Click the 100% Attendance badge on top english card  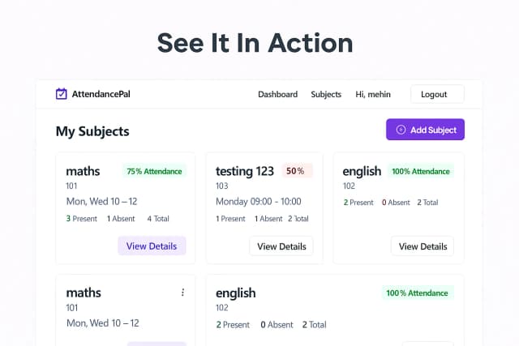click(x=420, y=171)
